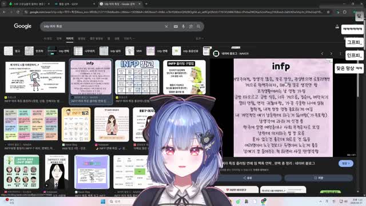
Task: Select the active Google search browser tab
Action: pos(120,4)
